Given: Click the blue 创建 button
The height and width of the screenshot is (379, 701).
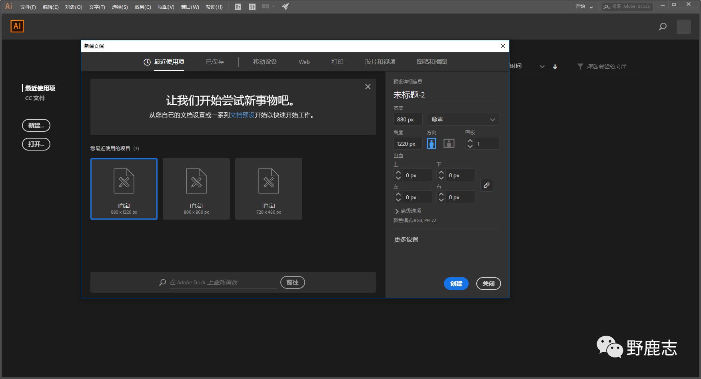Looking at the screenshot, I should [x=456, y=284].
